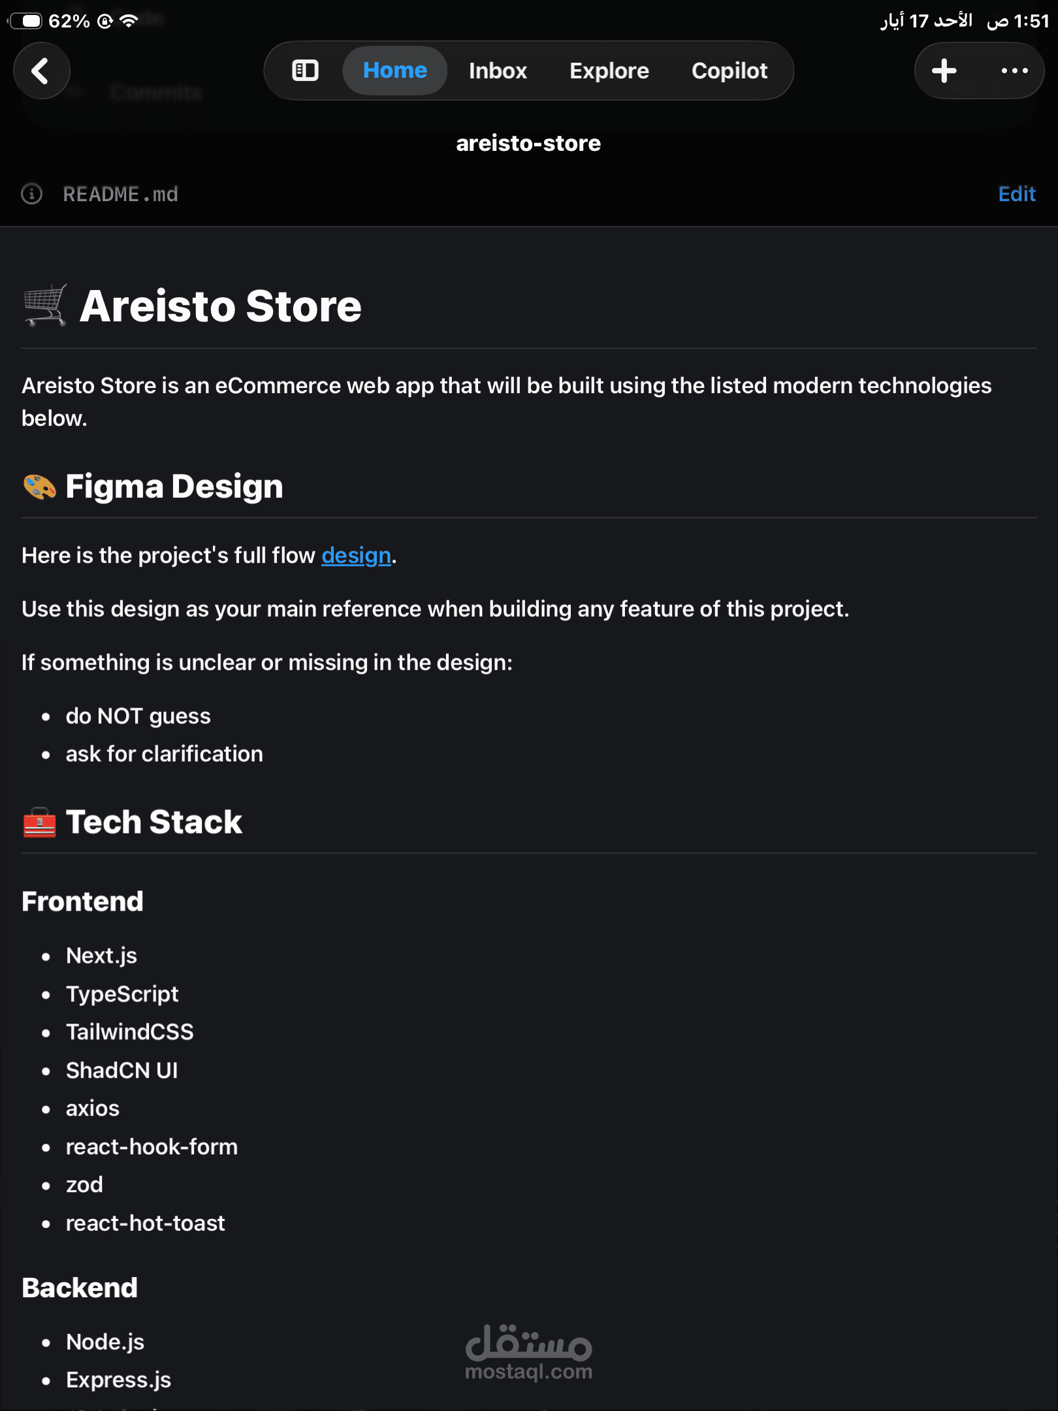Tap the info icon beside README.md
This screenshot has width=1058, height=1411.
tap(32, 194)
